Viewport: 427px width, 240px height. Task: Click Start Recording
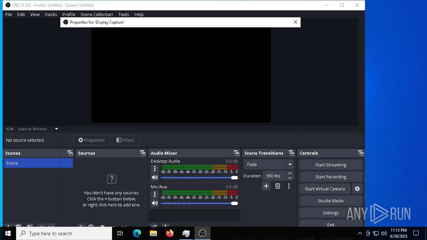pyautogui.click(x=331, y=177)
